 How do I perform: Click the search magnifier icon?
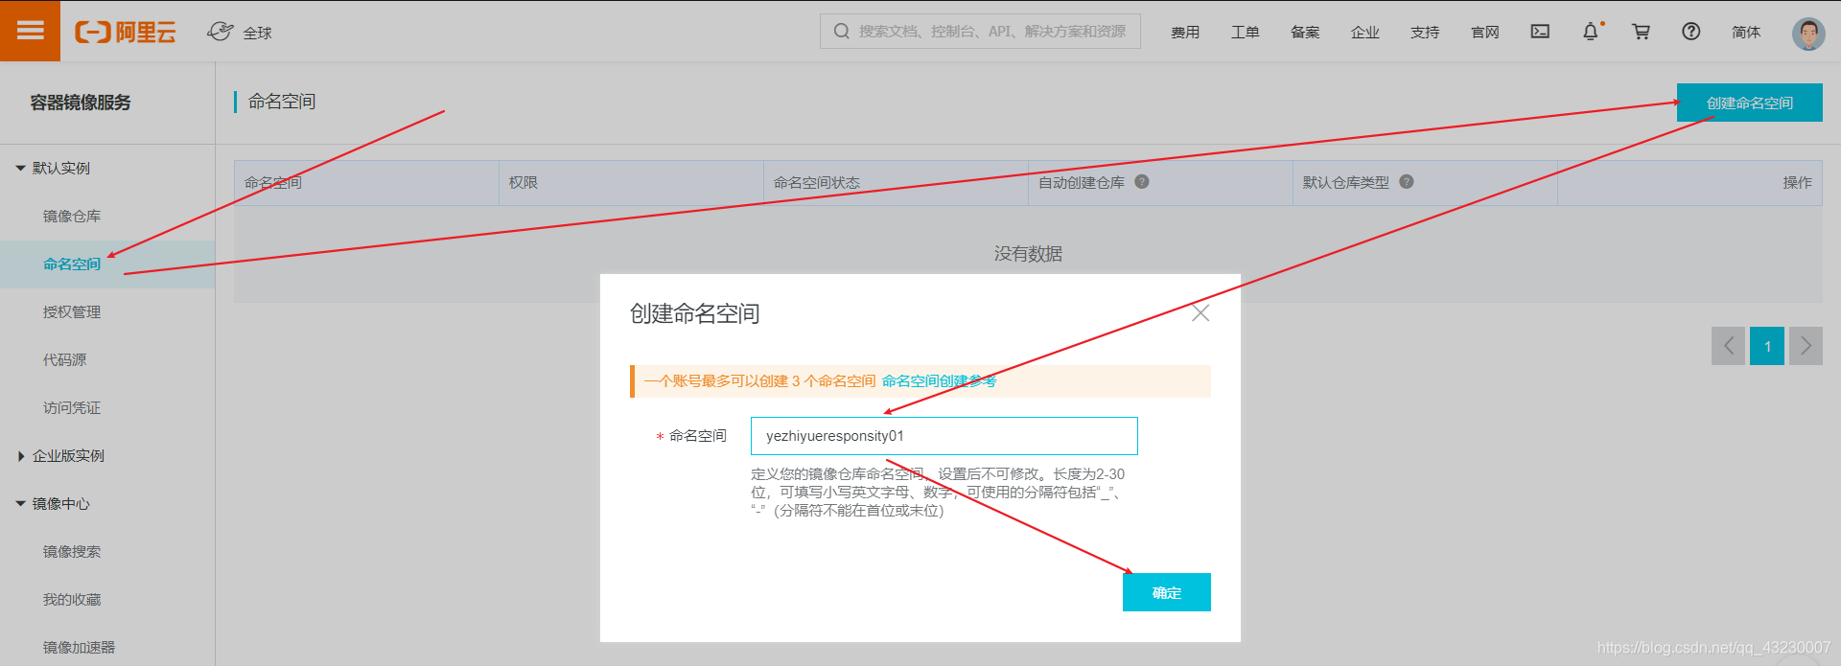click(x=842, y=32)
